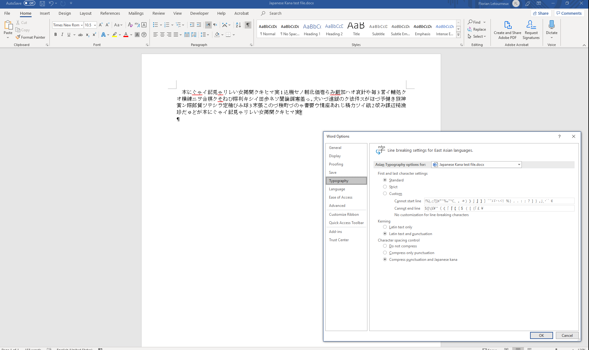589x350 pixels.
Task: Click Cancel in Word Options
Action: coord(567,335)
